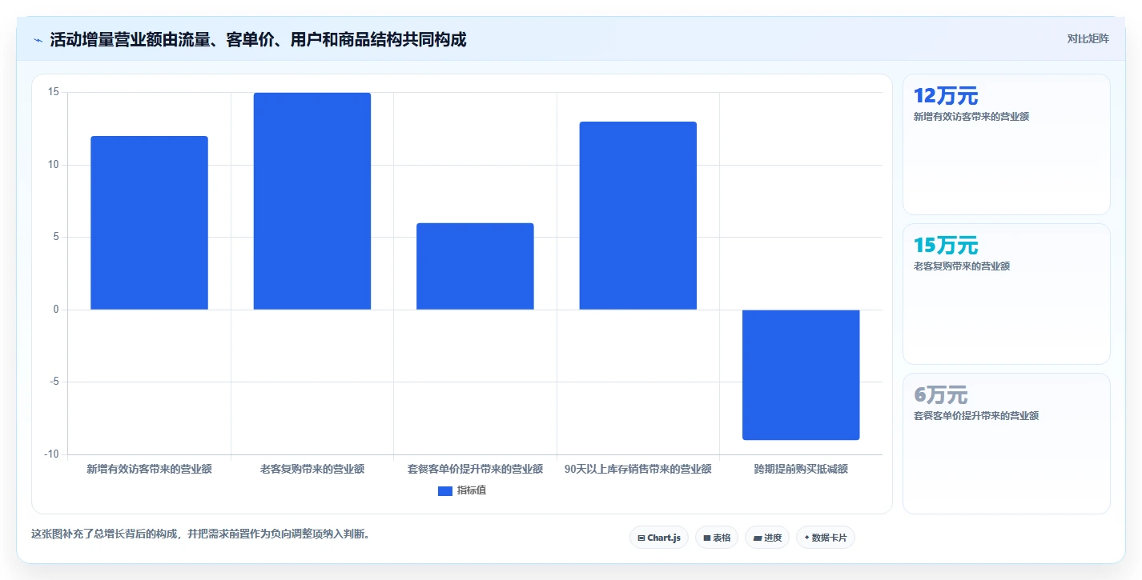
Task: Select the 进度 chip
Action: pos(767,538)
